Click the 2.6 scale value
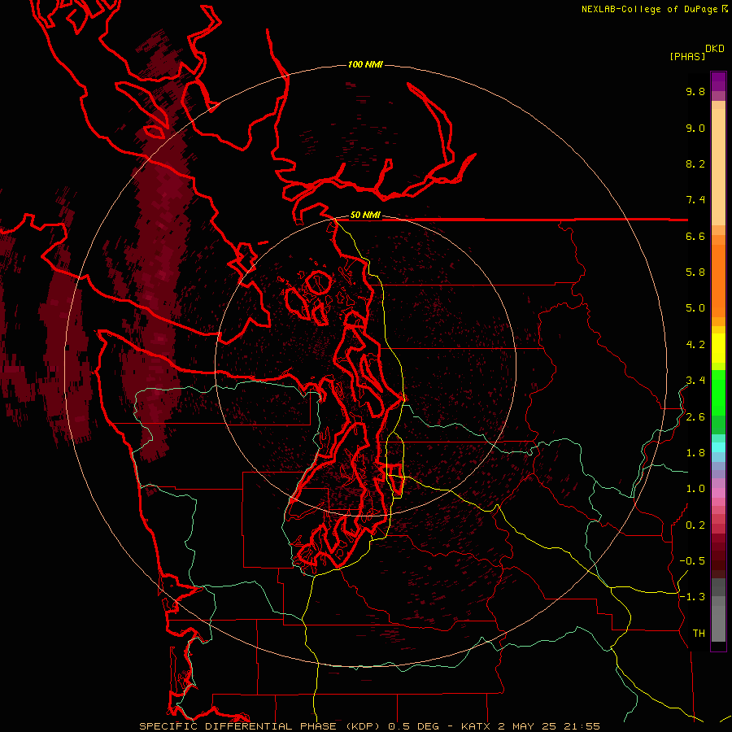 pos(695,417)
